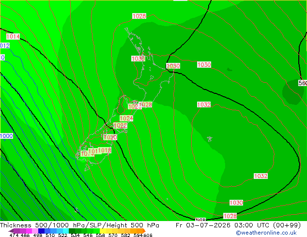Click the 1018 isobar label

click(105, 150)
